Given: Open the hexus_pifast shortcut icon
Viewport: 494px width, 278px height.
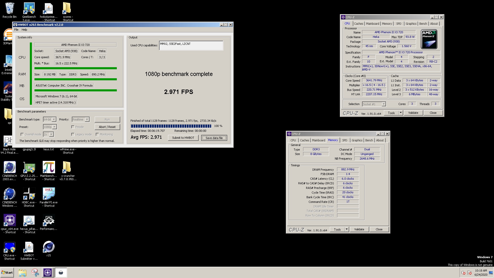Looking at the screenshot, I should [29, 220].
